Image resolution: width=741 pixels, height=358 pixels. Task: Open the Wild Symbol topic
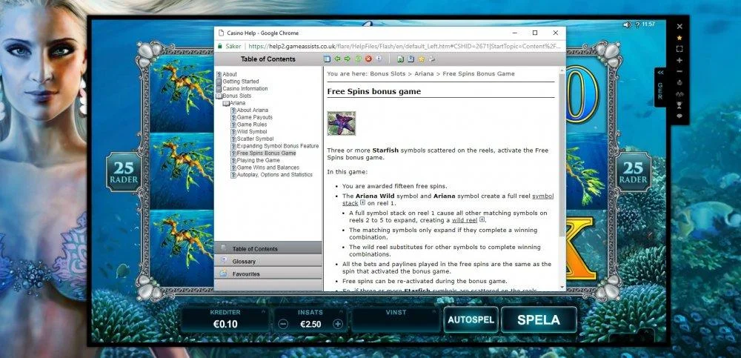click(x=252, y=131)
